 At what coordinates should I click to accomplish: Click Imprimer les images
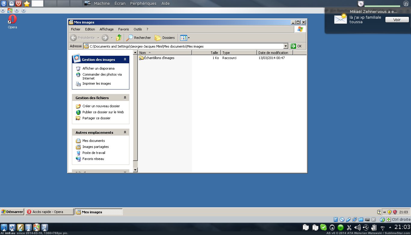96,83
